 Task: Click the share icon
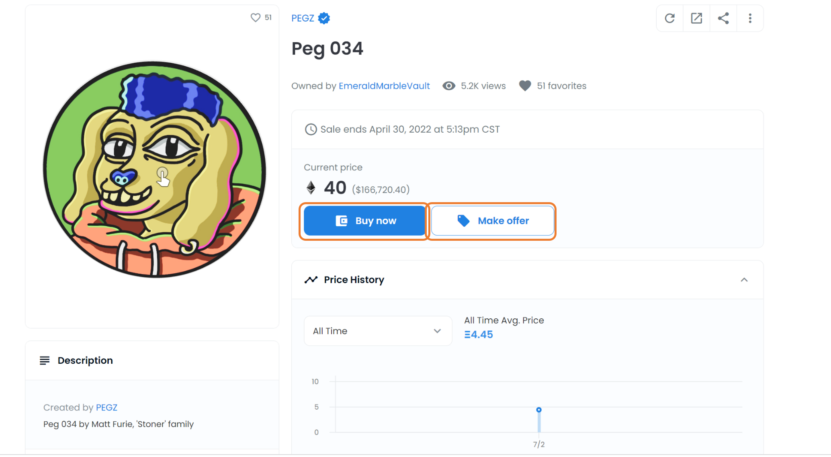coord(723,18)
